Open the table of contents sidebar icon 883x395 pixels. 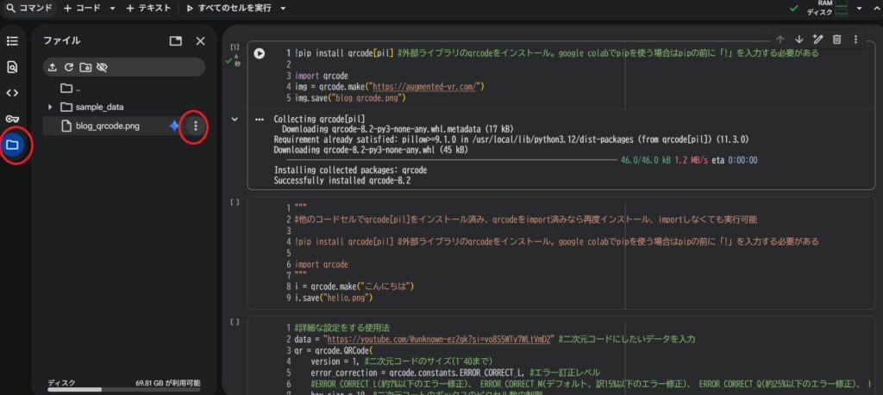pyautogui.click(x=12, y=40)
